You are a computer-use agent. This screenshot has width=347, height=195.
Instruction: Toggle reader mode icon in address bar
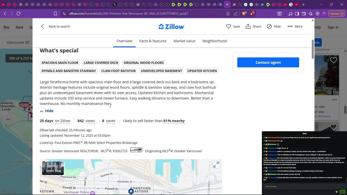point(228,14)
